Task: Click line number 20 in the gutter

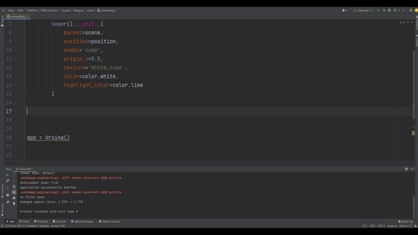Action: tap(8, 138)
